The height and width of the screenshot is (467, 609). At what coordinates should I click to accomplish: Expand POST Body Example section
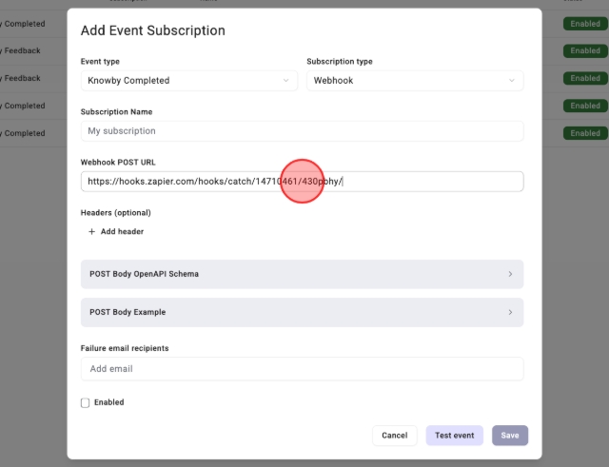pos(303,313)
